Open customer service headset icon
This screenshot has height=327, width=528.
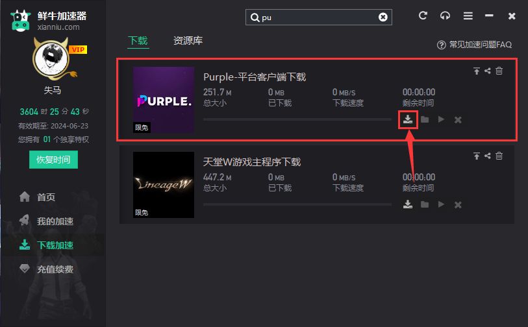click(x=445, y=16)
